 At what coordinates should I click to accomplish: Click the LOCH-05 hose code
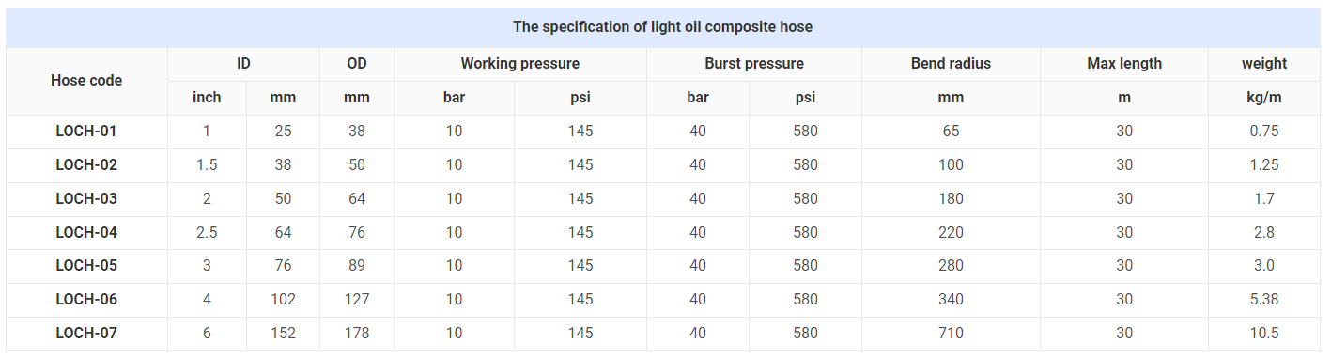click(86, 266)
